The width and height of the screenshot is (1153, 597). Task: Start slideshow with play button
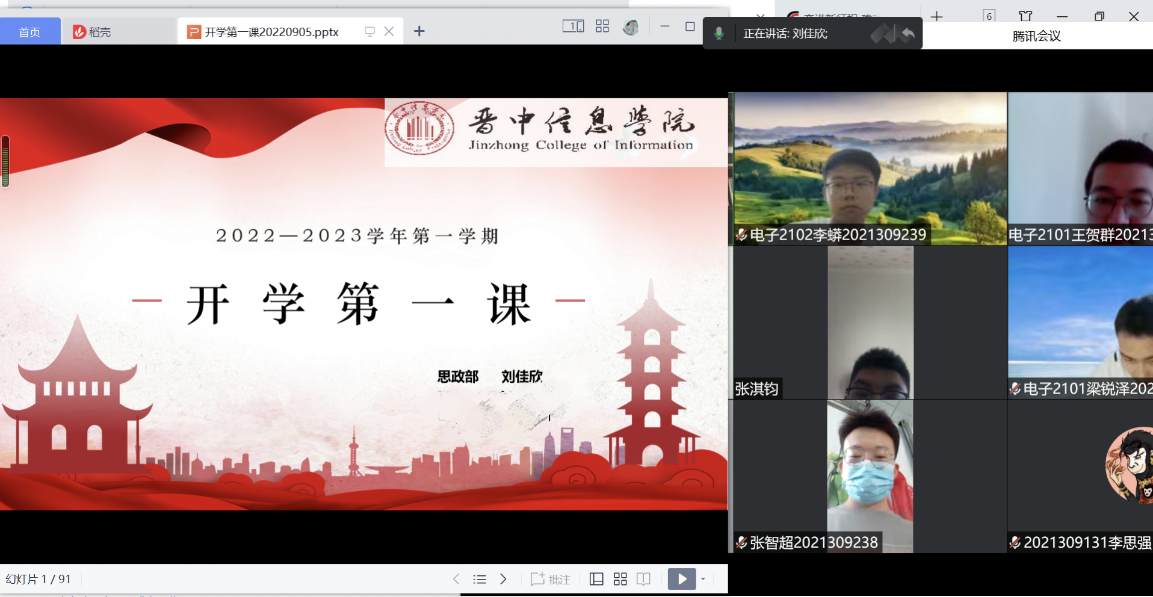click(682, 579)
